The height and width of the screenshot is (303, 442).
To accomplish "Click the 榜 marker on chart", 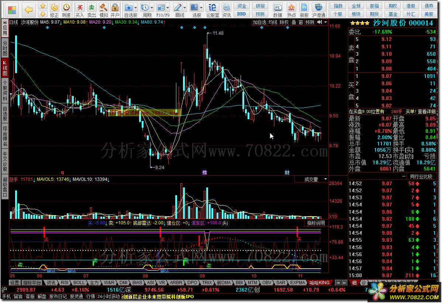I will point(205,172).
